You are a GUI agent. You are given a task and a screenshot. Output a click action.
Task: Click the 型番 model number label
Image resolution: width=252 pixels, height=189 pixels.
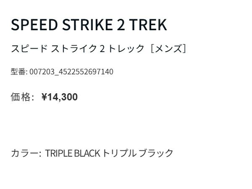click(18, 72)
